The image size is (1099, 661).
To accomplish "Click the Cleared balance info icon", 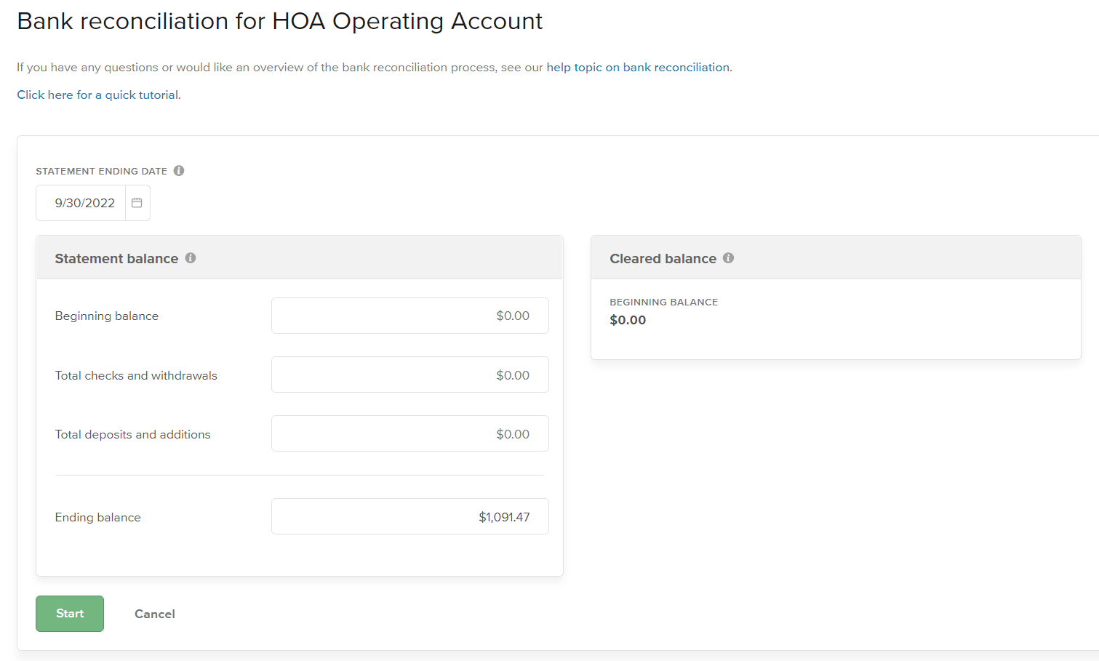I will (x=728, y=258).
